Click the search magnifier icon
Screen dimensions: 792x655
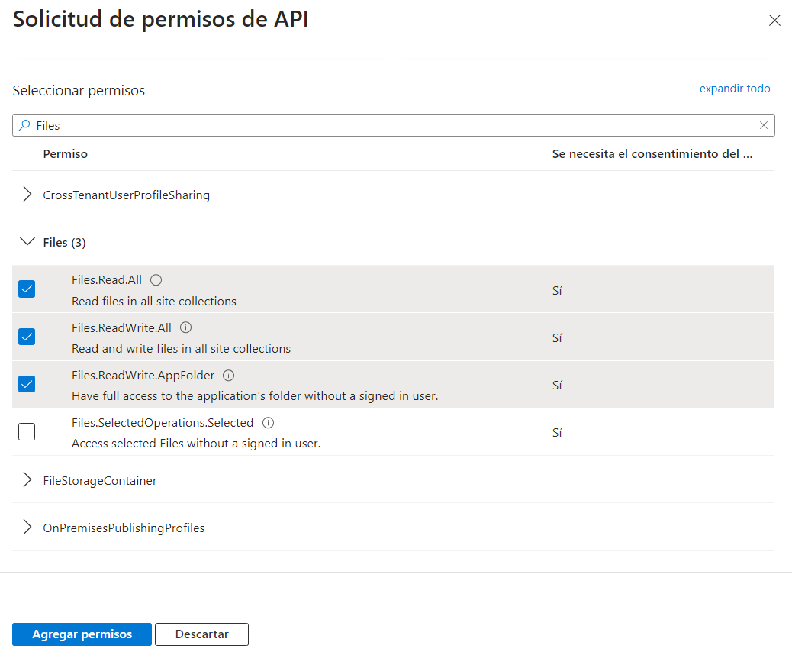[x=24, y=125]
